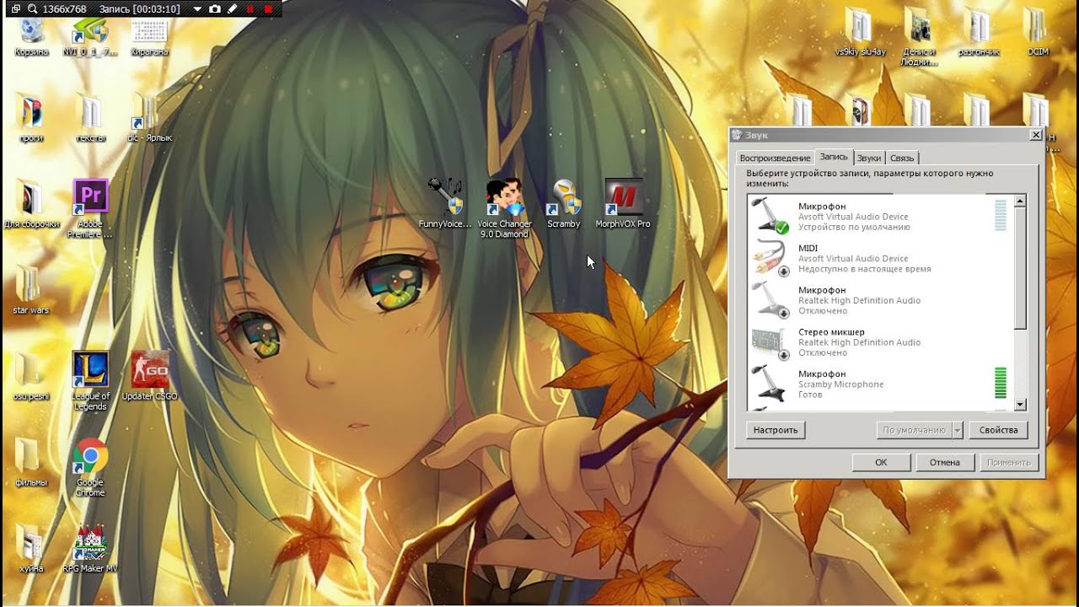Select the star wars folder

[x=31, y=290]
